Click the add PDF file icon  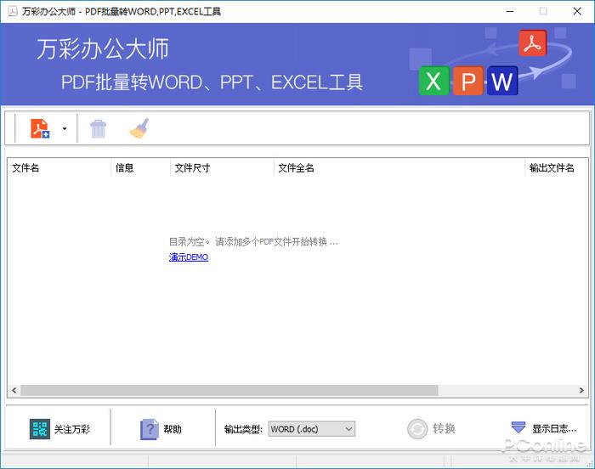(40, 128)
